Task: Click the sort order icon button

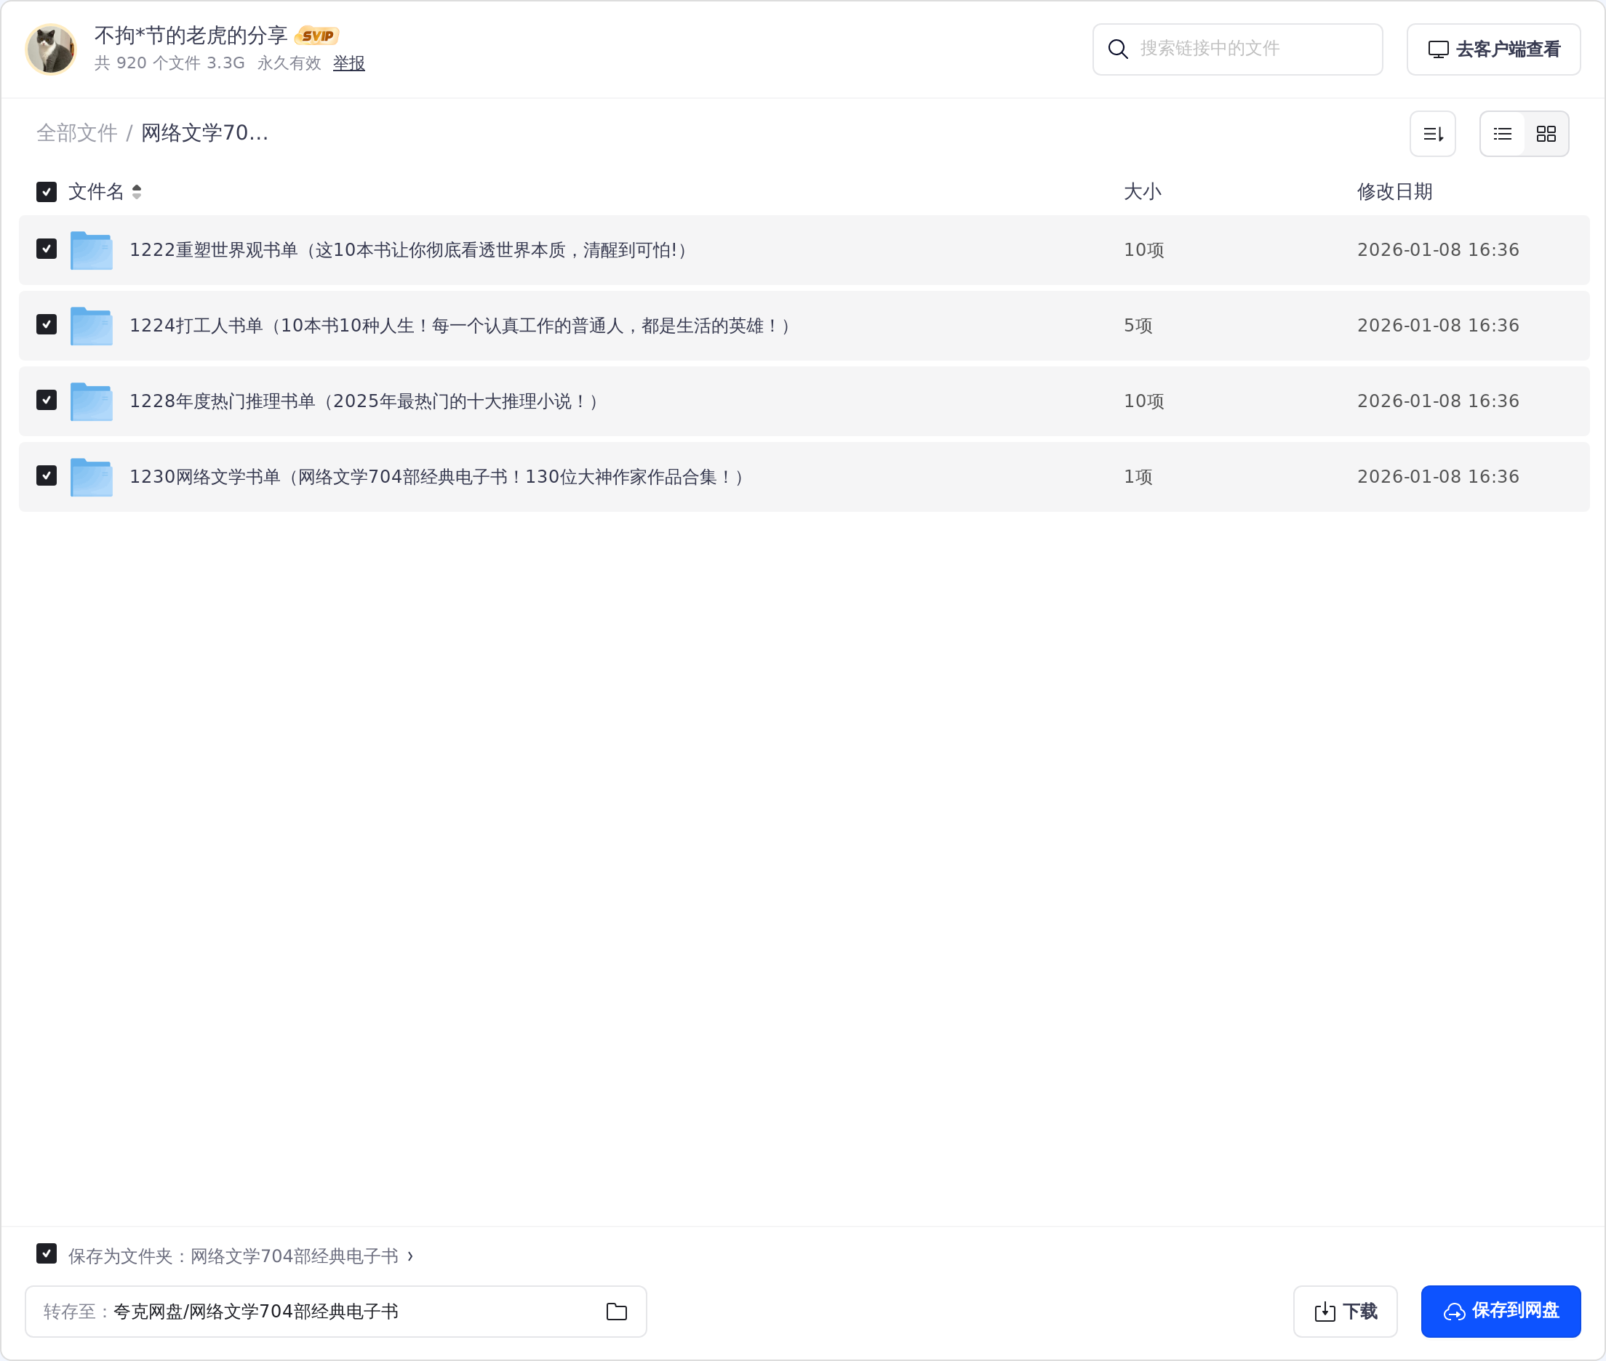Action: tap(1432, 135)
